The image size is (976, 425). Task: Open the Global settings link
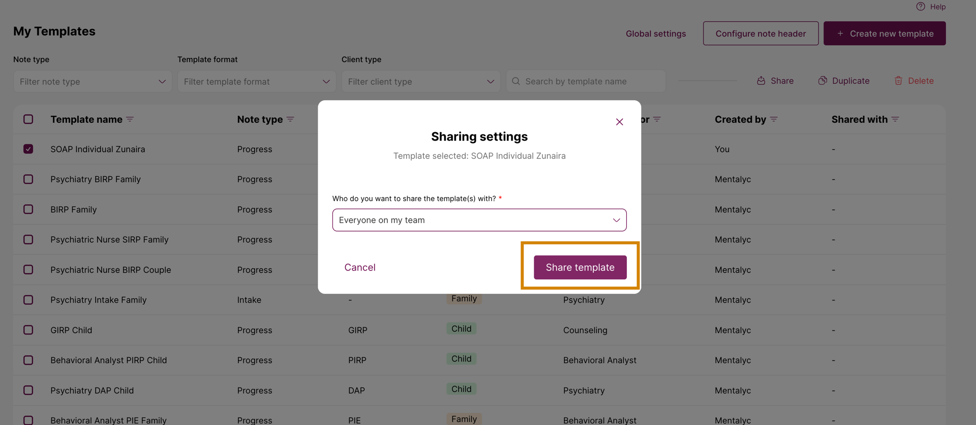click(x=656, y=34)
